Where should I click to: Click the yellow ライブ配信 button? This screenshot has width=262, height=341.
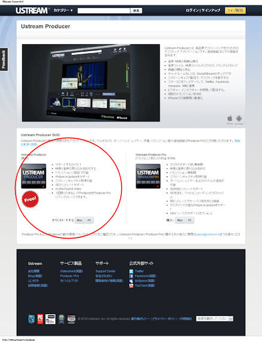point(235,10)
